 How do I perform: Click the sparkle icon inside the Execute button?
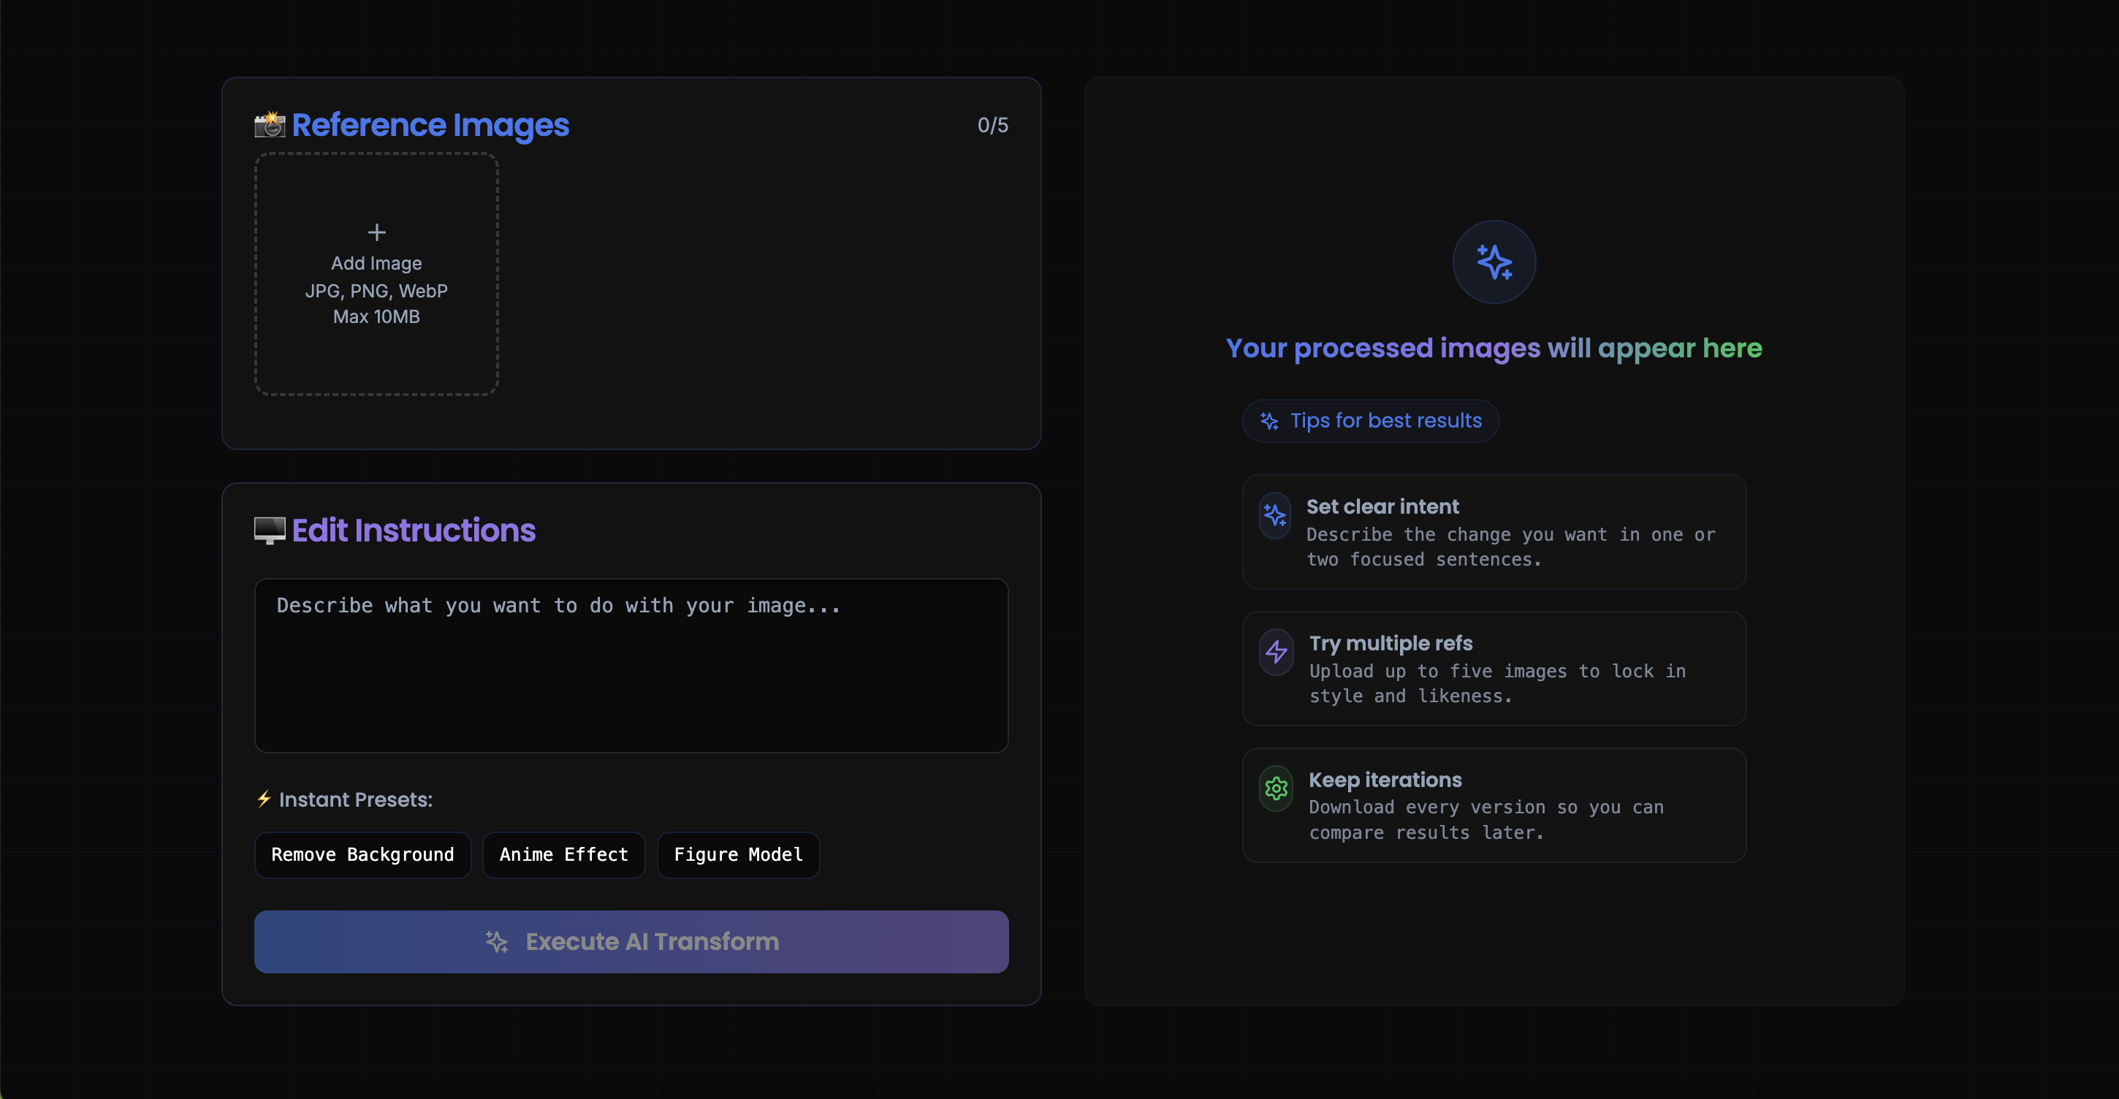(x=497, y=942)
